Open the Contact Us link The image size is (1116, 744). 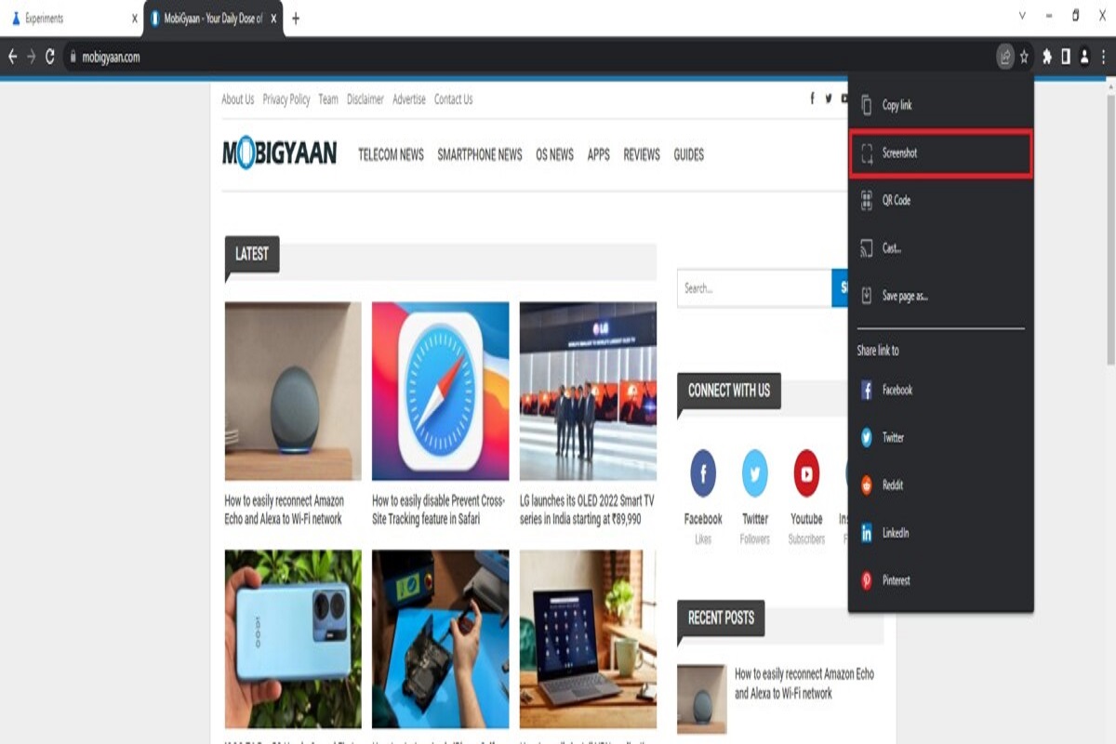click(x=454, y=100)
